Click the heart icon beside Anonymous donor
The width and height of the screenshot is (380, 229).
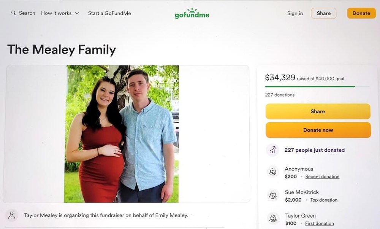click(272, 172)
